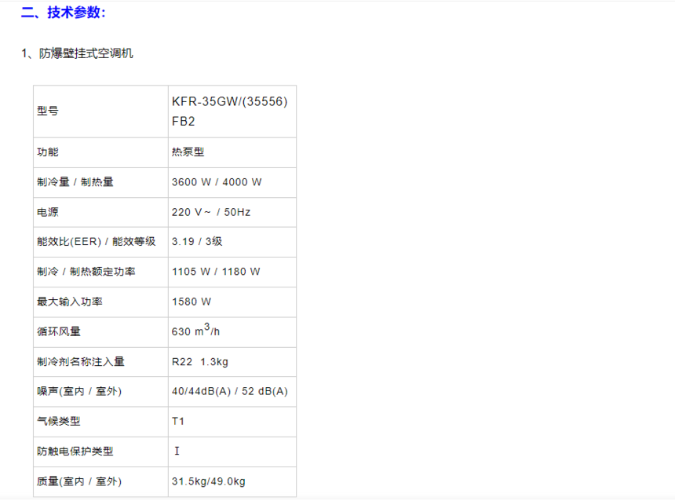
Task: Select the '制冷 / 制热额定功率' cell
Action: pos(100,272)
